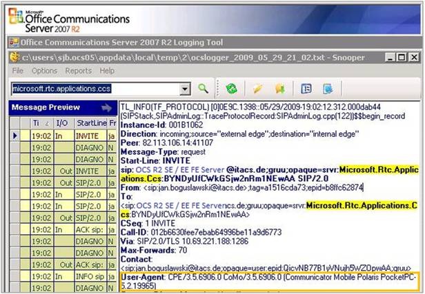
Task: Open the Options menu
Action: point(44,71)
